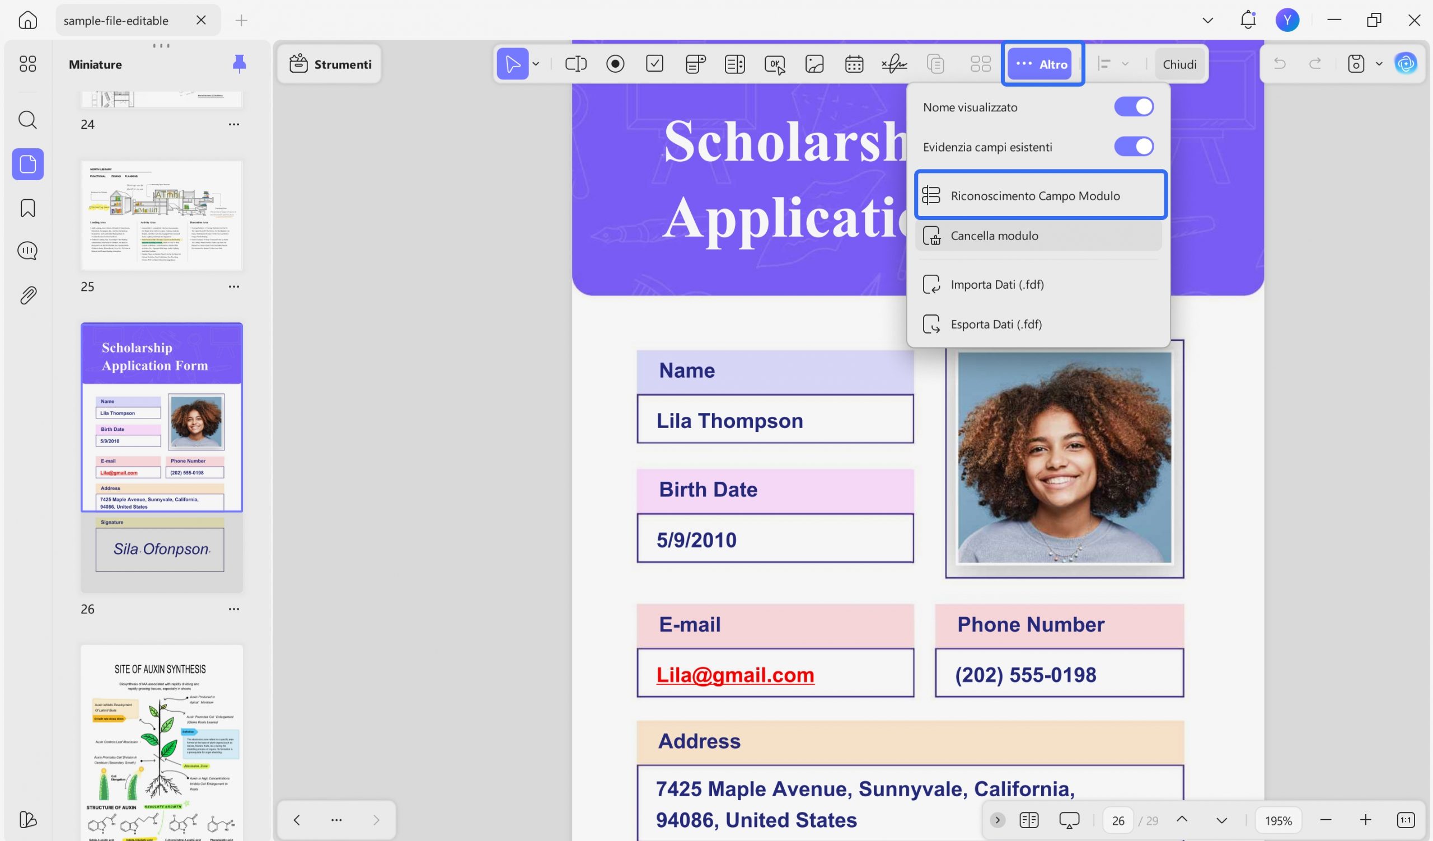Image resolution: width=1433 pixels, height=841 pixels.
Task: Open the user account avatar Y
Action: [x=1287, y=20]
